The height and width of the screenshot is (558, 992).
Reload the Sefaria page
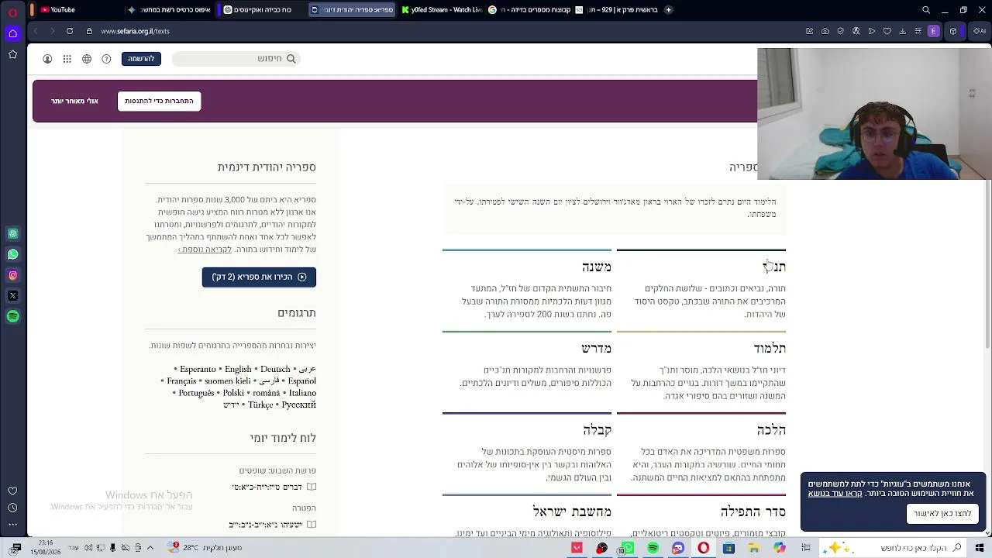click(x=70, y=31)
